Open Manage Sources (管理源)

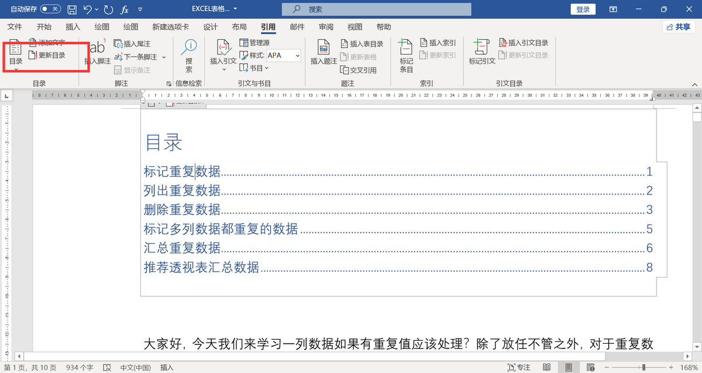point(254,43)
